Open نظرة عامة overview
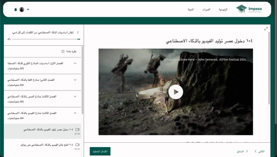The image size is (277, 157). (71, 51)
